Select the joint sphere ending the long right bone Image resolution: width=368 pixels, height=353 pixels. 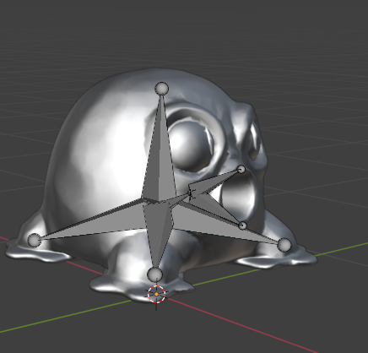click(x=284, y=245)
